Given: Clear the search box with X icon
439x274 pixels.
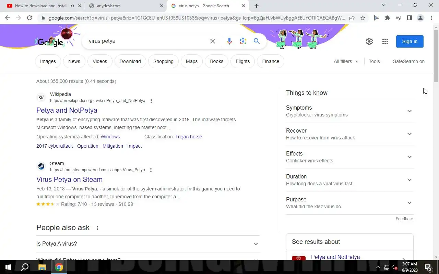Looking at the screenshot, I should tap(213, 41).
